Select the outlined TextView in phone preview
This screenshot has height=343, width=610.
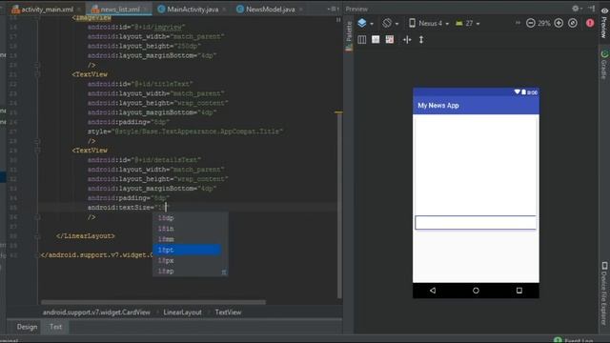click(476, 222)
